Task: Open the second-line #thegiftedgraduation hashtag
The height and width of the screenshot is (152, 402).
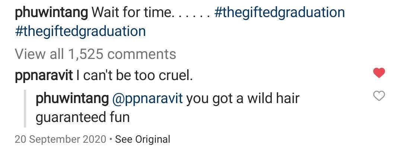Action: coord(80,32)
